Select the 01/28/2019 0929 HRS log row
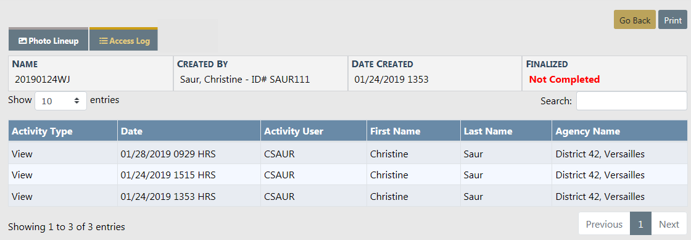Screen dimensions: 691x240 point(348,154)
